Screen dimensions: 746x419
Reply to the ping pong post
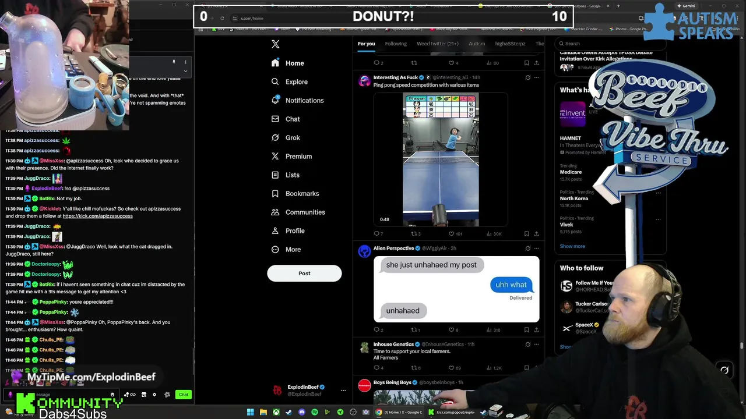click(378, 234)
